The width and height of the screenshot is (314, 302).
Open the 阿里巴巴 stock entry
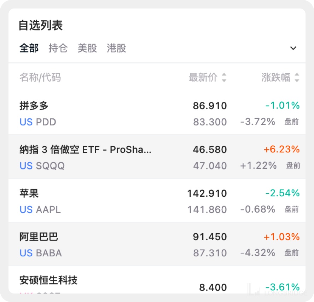[39, 237]
